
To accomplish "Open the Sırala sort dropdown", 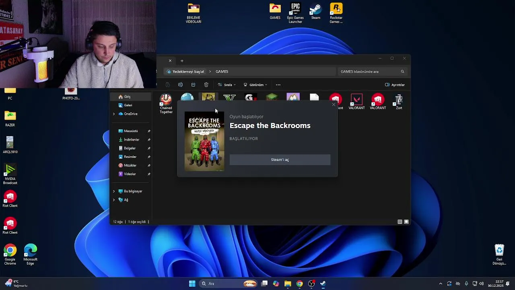I will (227, 85).
